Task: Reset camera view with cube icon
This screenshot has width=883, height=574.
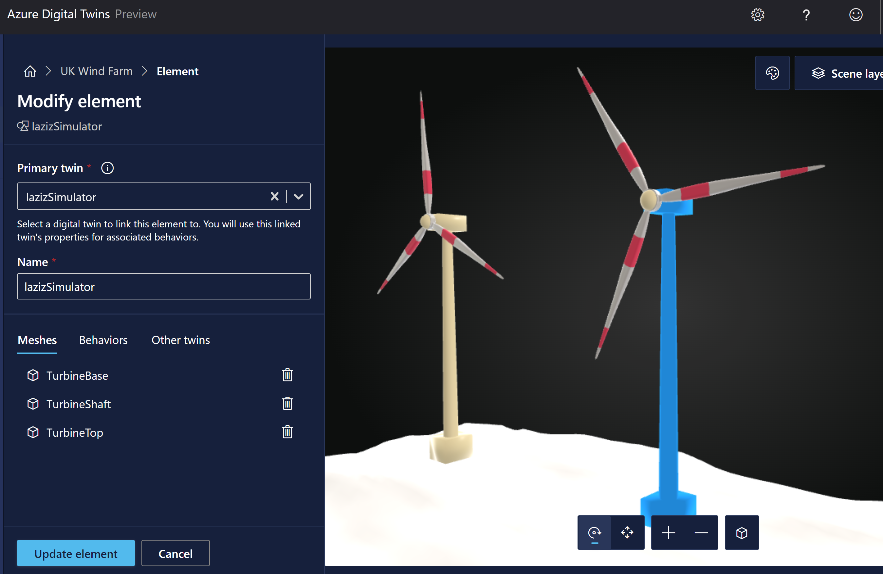Action: [741, 532]
